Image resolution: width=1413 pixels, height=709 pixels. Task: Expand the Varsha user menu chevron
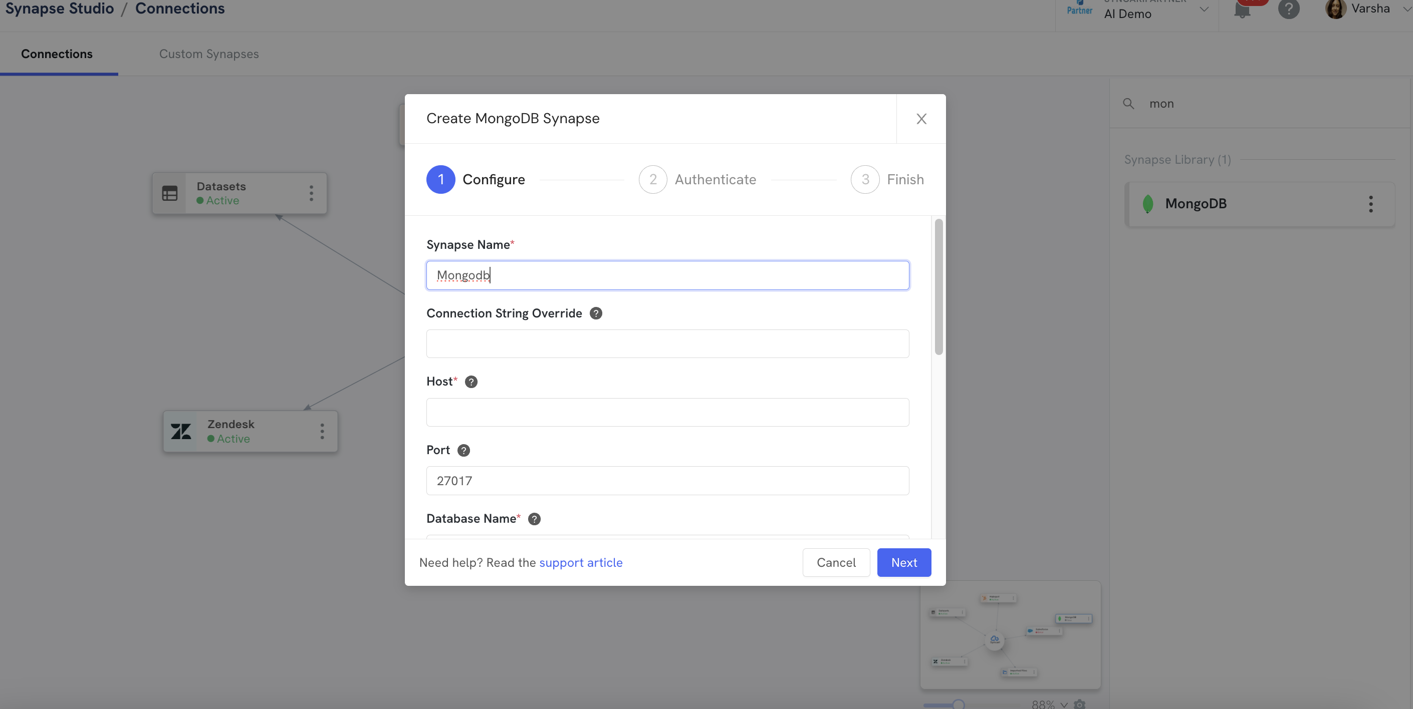[x=1407, y=9]
